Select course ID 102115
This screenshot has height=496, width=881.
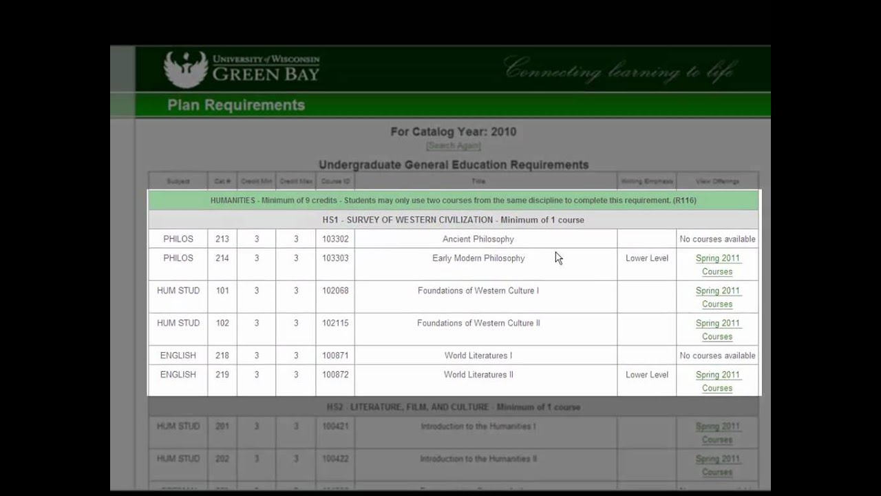[335, 323]
